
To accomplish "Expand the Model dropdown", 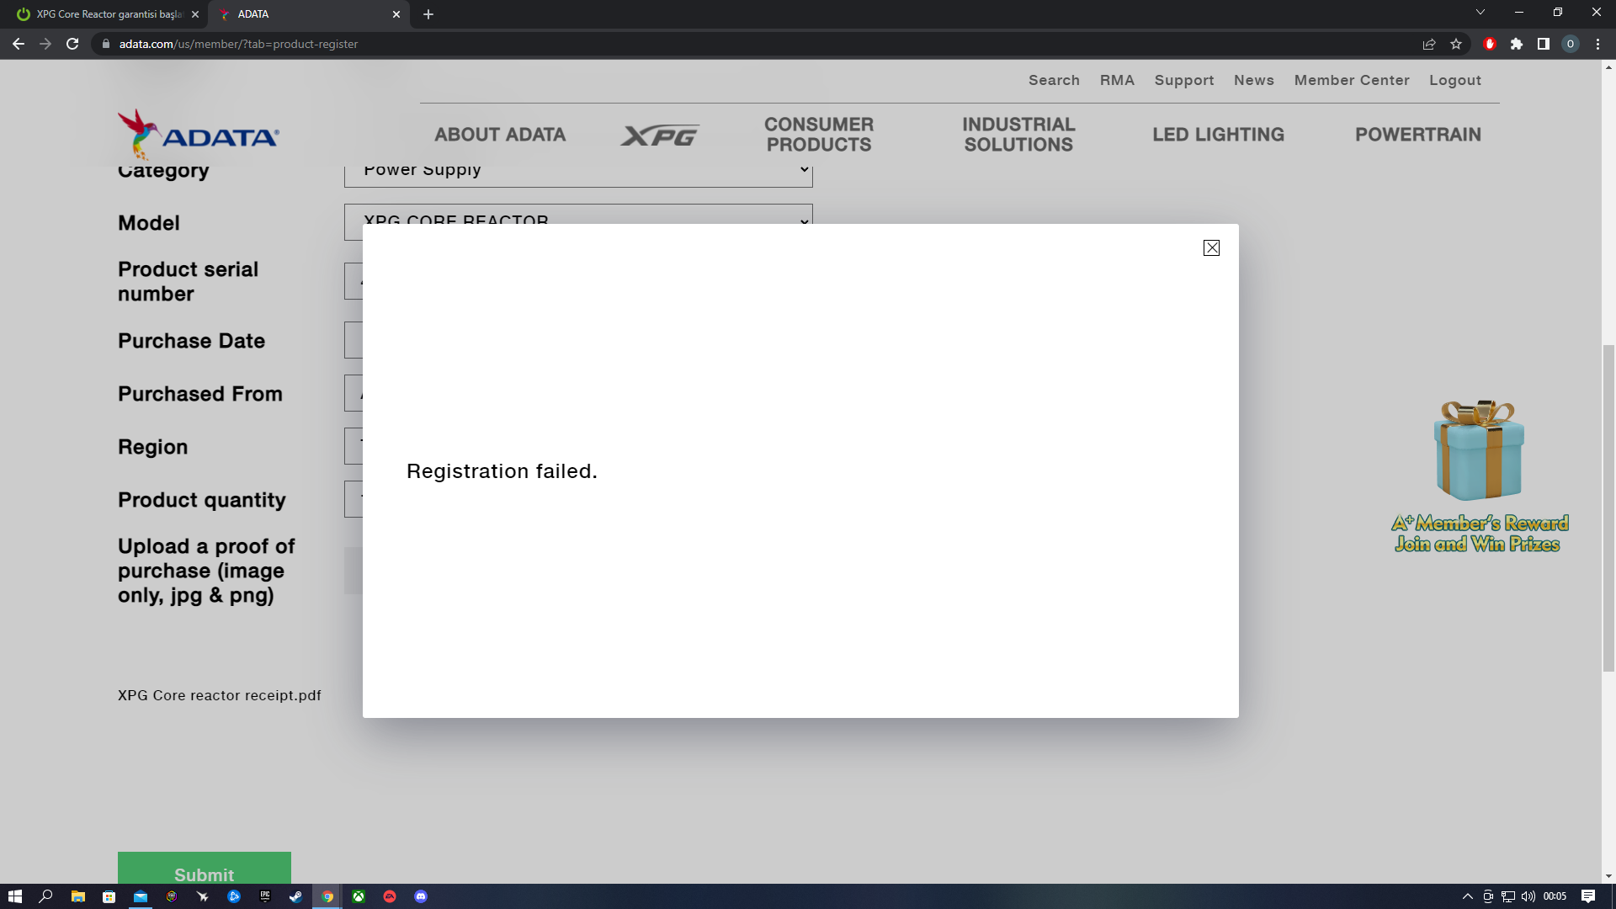I will [x=578, y=214].
